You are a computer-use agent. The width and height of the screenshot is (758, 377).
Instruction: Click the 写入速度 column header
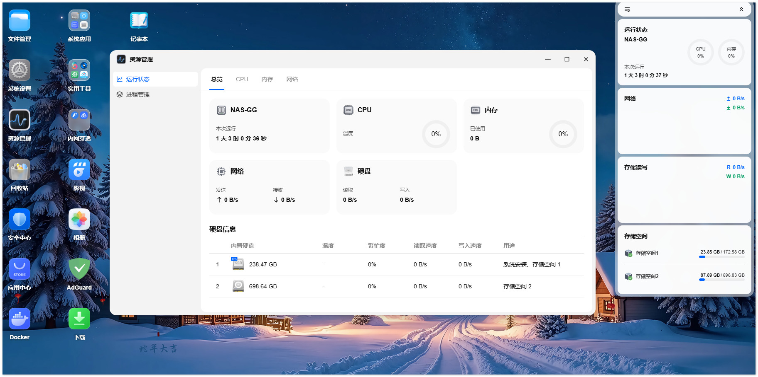click(470, 246)
